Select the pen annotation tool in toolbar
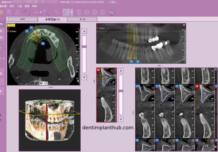The image size is (218, 152). pyautogui.click(x=57, y=12)
